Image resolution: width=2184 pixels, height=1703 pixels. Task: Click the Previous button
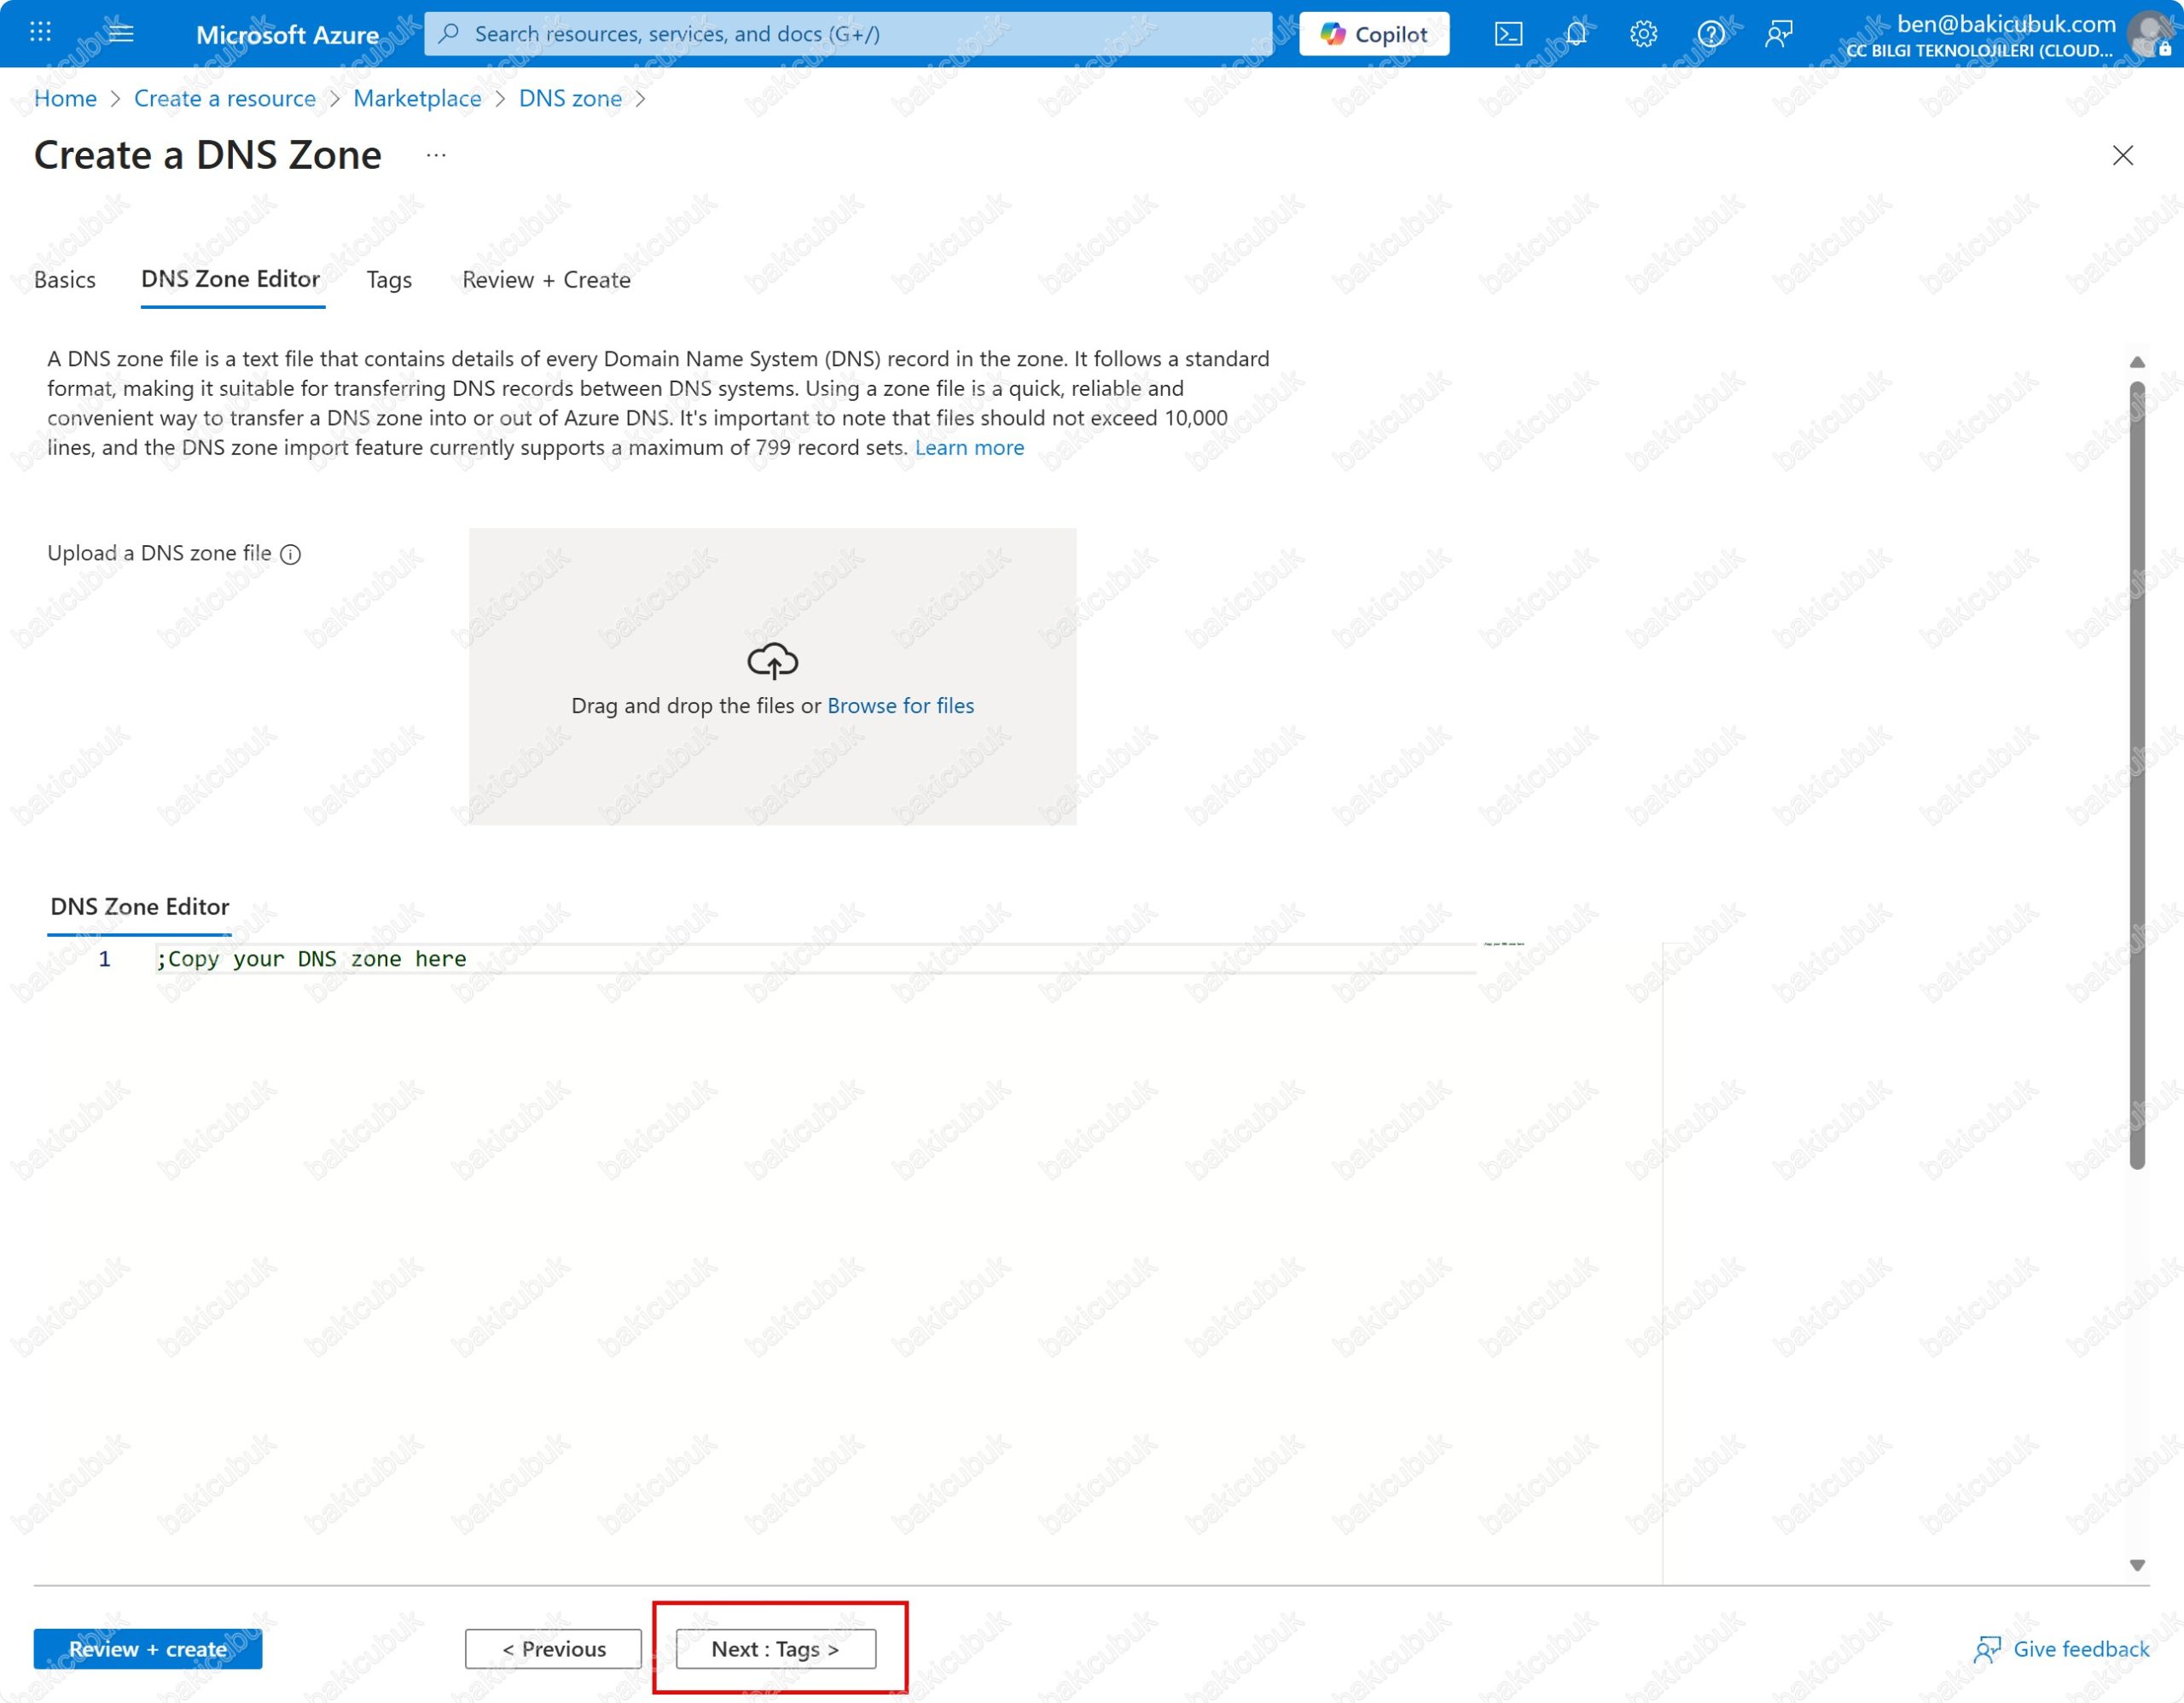[x=553, y=1649]
